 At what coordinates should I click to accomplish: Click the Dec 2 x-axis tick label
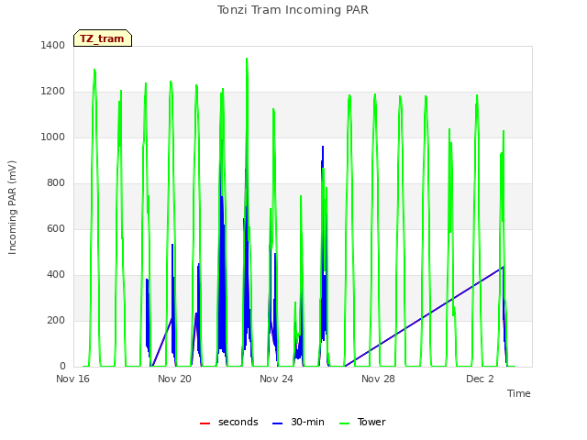480,379
